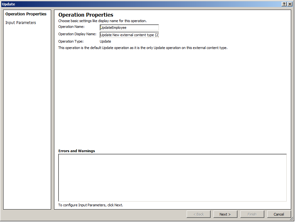This screenshot has width=295, height=222.
Task: Go to next step with Next button
Action: coord(225,214)
